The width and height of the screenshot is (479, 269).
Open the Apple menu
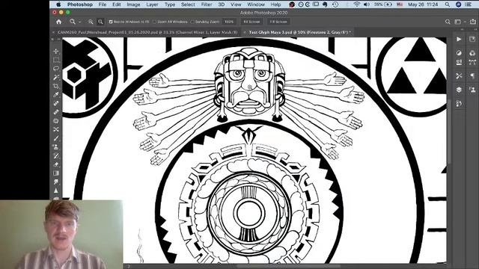[58, 4]
